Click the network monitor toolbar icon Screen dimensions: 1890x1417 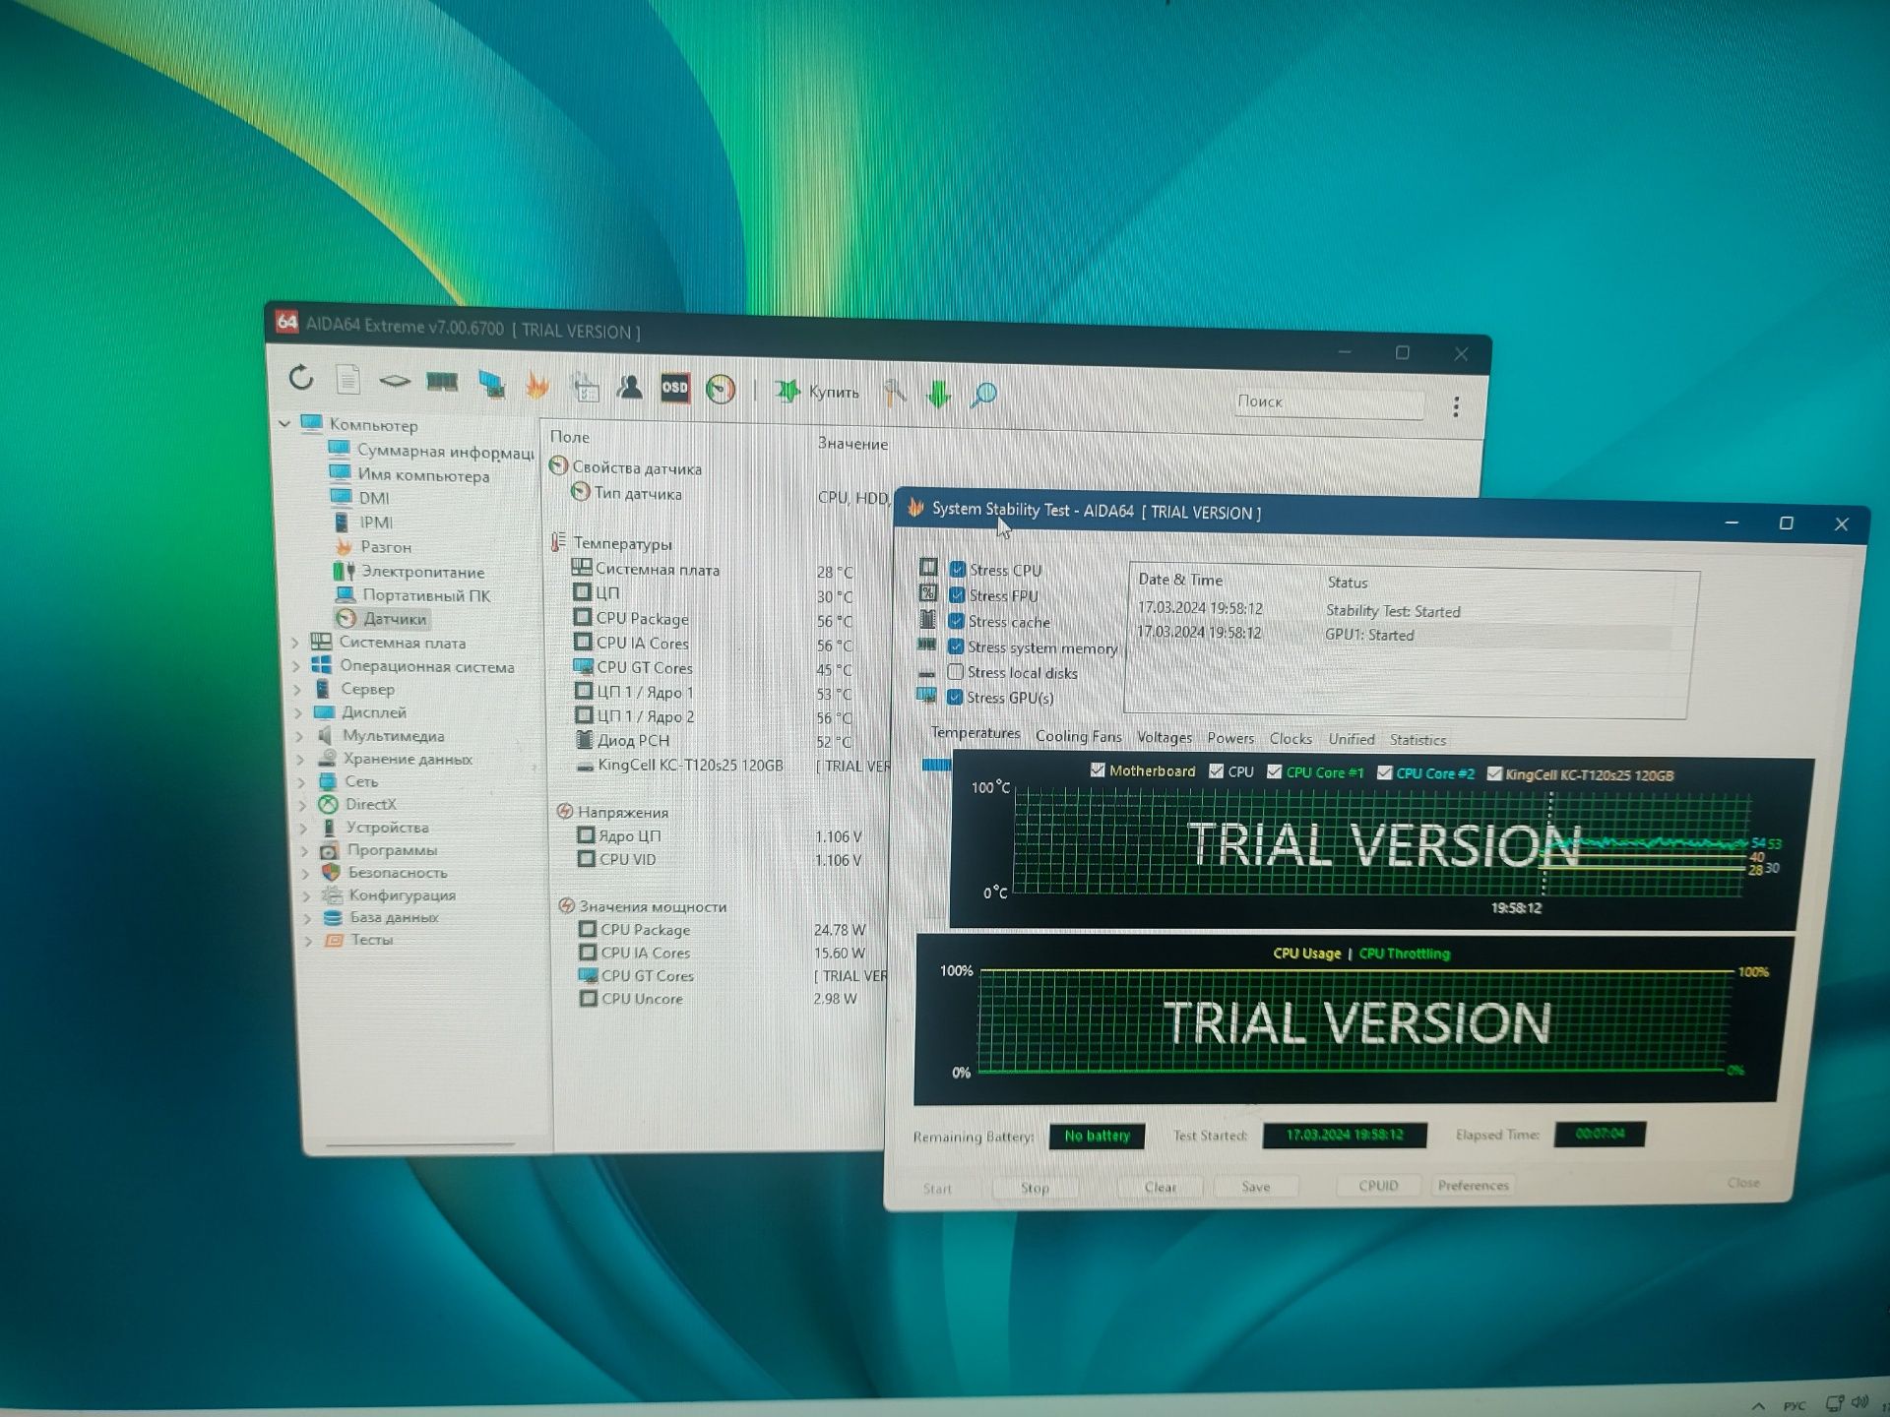point(491,384)
